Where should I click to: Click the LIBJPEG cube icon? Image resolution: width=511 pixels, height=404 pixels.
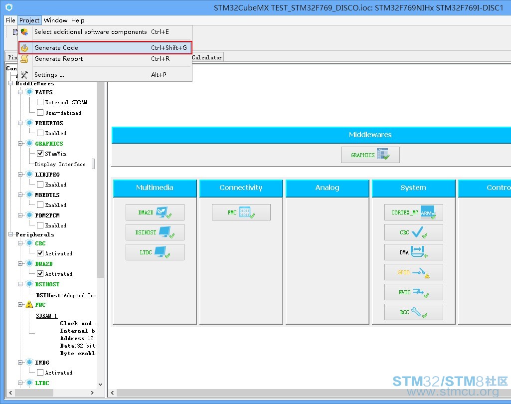pos(29,174)
